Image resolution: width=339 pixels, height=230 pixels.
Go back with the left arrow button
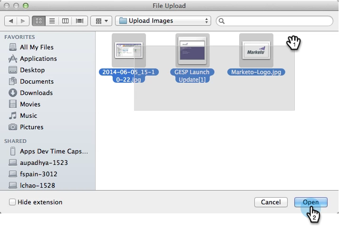click(11, 21)
